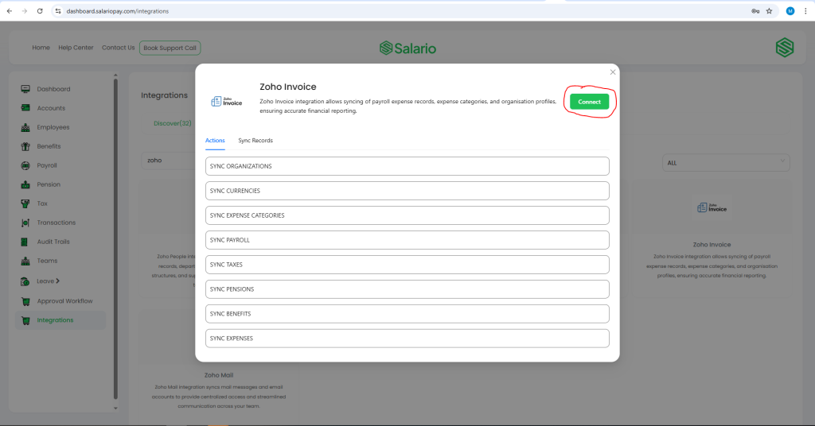Click sidebar scroll down arrow
Screen dimensions: 815x426
pos(115,409)
